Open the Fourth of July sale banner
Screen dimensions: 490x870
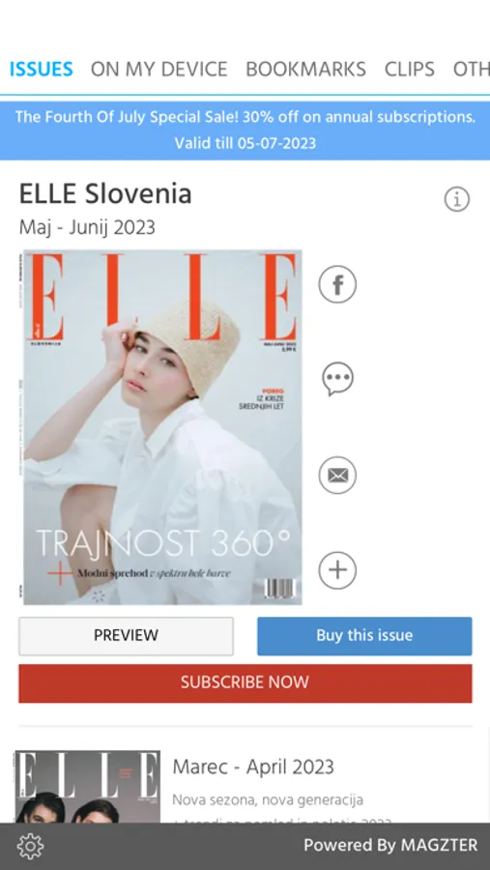click(245, 130)
